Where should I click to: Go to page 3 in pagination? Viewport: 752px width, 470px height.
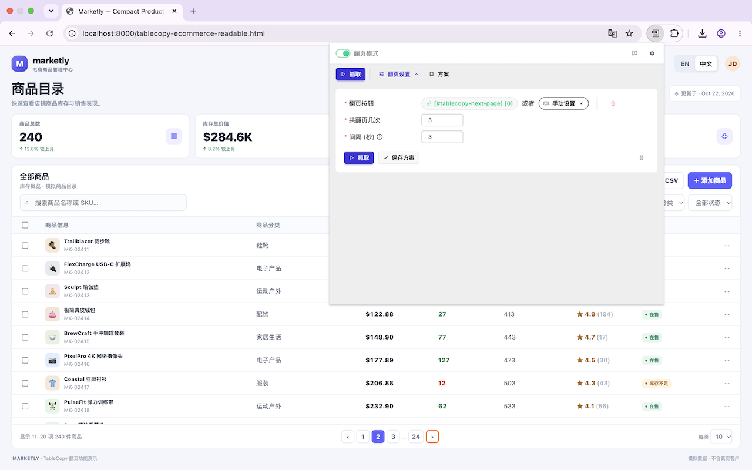(393, 437)
